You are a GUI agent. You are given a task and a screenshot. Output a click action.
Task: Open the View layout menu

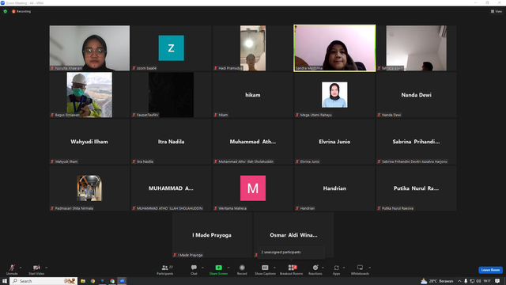point(497,11)
